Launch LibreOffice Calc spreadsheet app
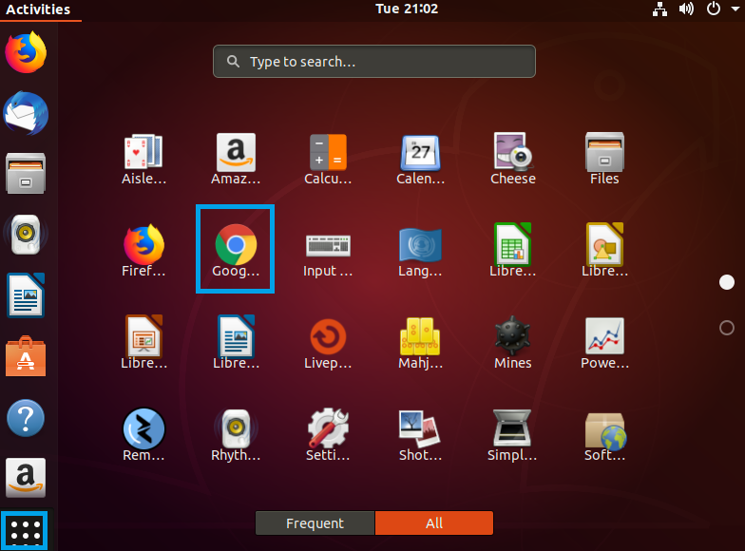This screenshot has height=551, width=745. pyautogui.click(x=513, y=251)
